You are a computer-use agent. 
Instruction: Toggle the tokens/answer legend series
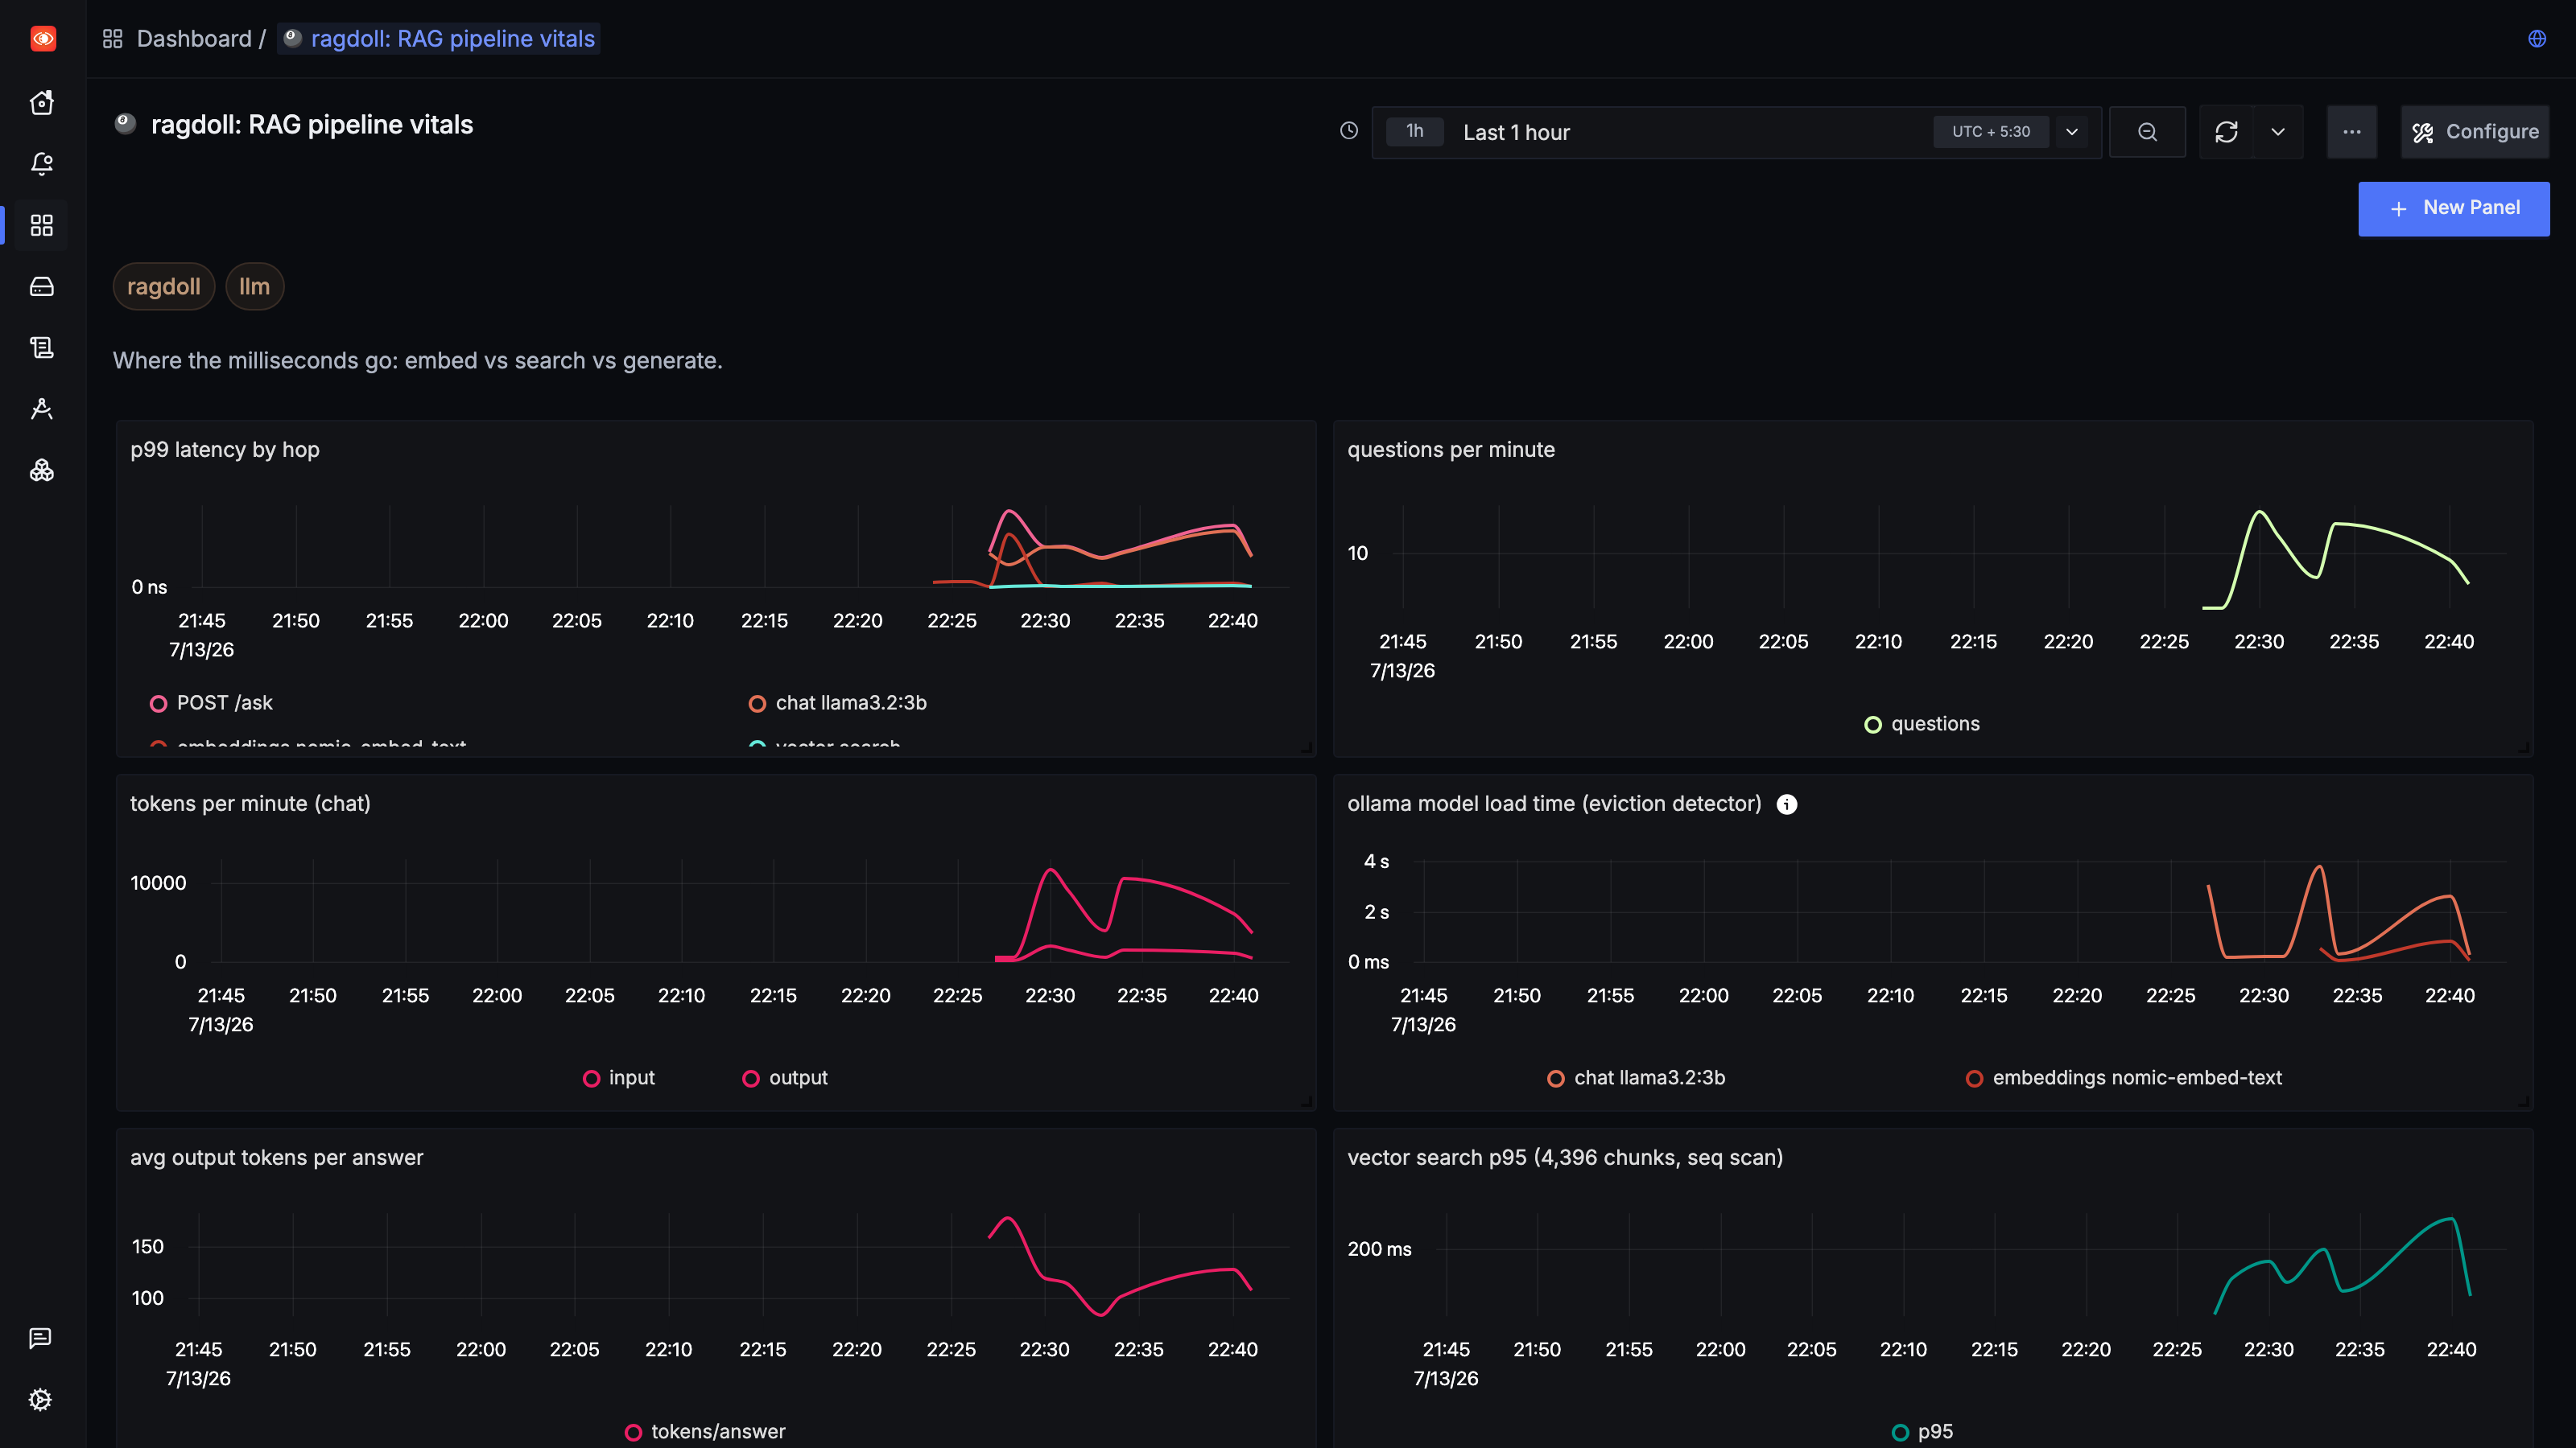coord(705,1432)
